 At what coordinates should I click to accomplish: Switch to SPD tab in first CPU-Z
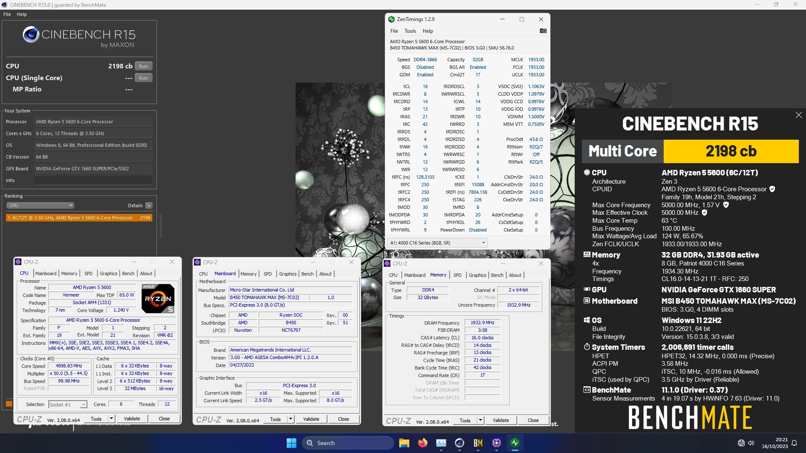(89, 273)
